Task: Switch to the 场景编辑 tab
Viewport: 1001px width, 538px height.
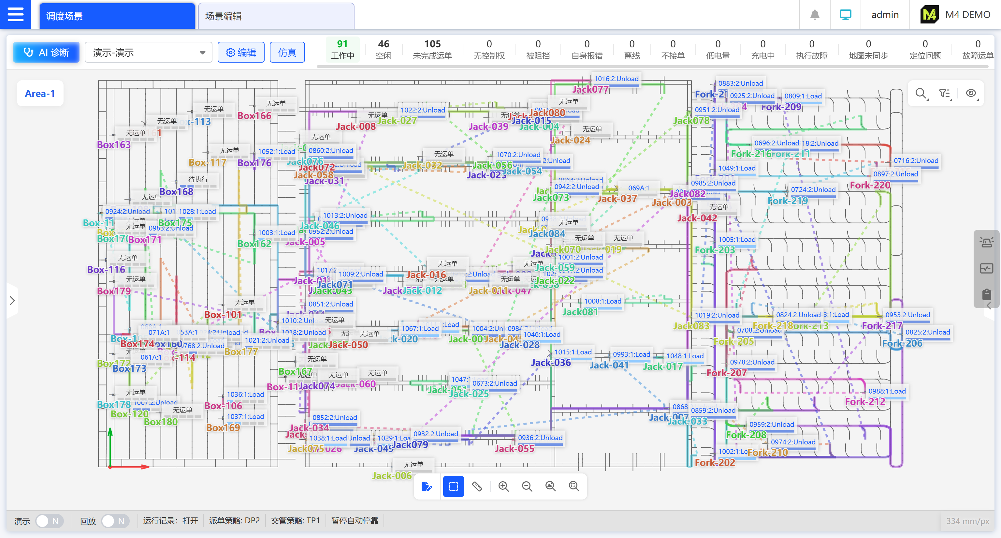Action: coord(276,16)
